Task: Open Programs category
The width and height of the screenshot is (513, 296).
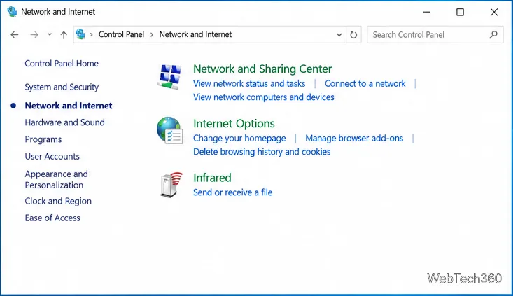Action: pos(43,139)
